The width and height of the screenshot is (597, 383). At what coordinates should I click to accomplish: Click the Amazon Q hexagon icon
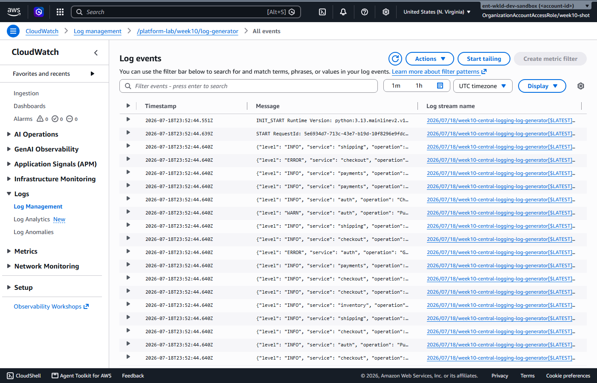[39, 12]
